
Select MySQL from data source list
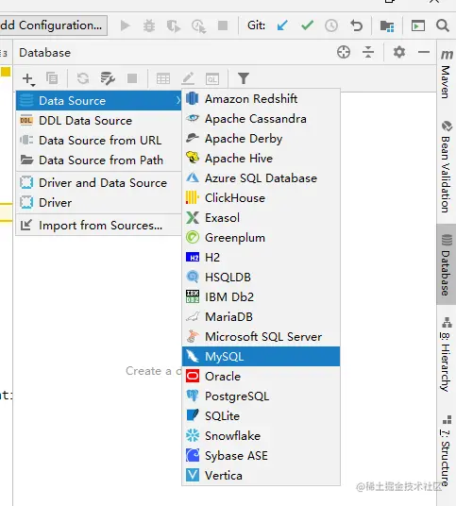click(x=261, y=357)
